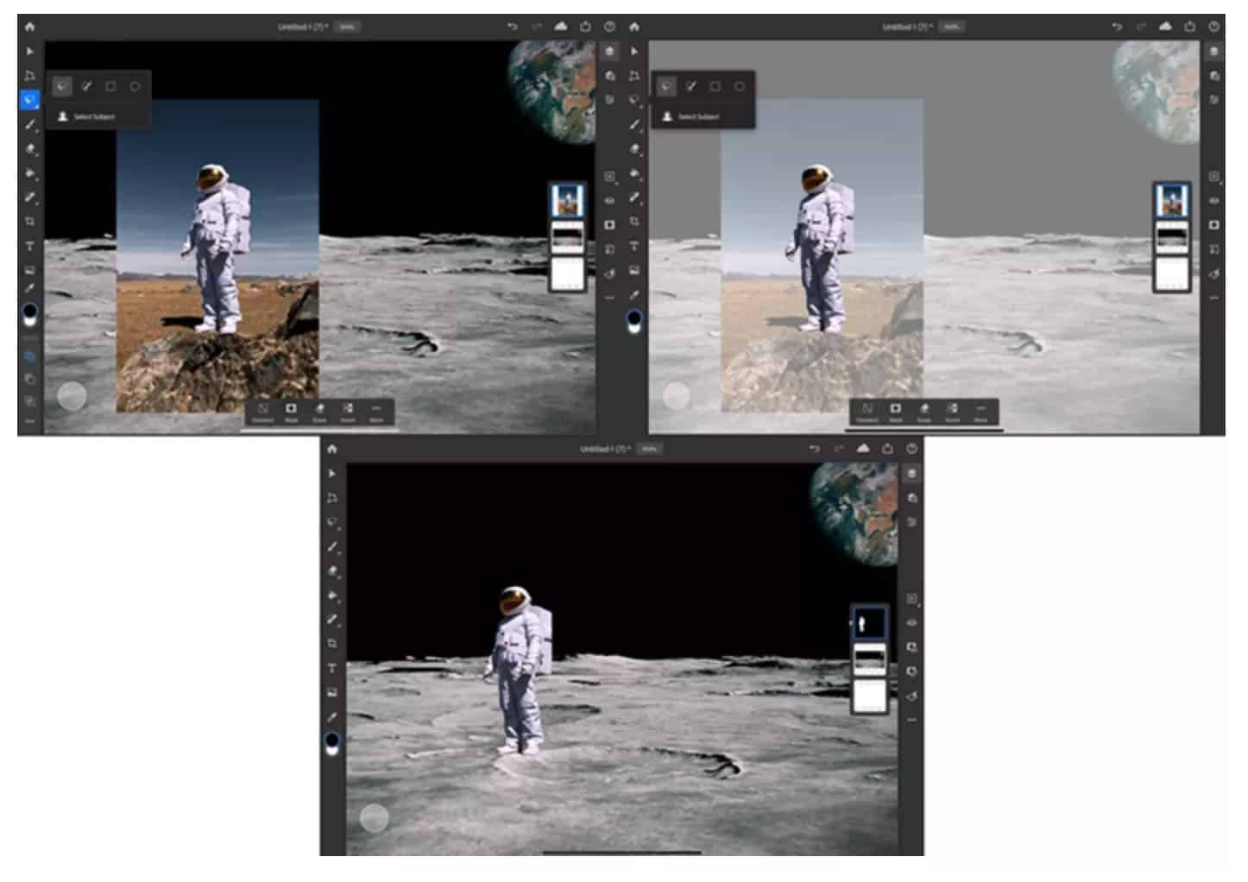
Task: Select the masked astronaut layer in bottom screenshot
Action: click(x=869, y=622)
